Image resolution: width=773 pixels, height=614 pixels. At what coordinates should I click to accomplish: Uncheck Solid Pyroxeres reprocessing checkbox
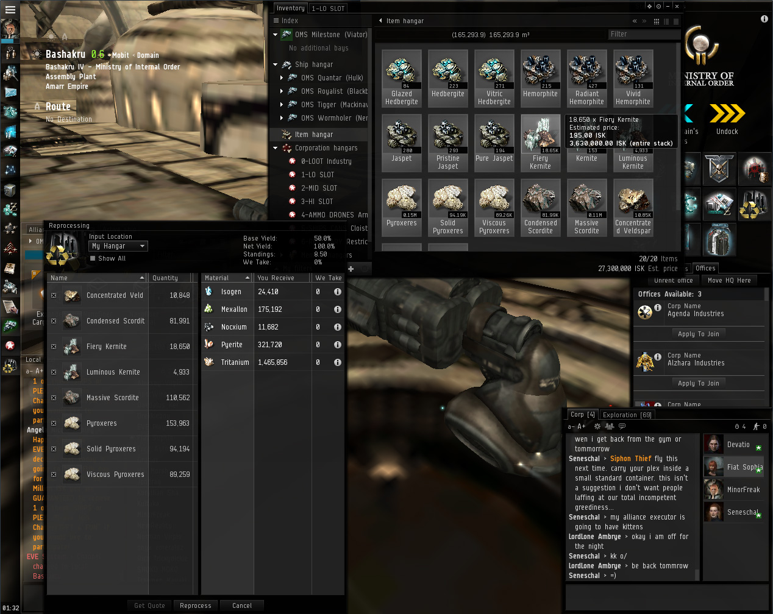point(54,449)
